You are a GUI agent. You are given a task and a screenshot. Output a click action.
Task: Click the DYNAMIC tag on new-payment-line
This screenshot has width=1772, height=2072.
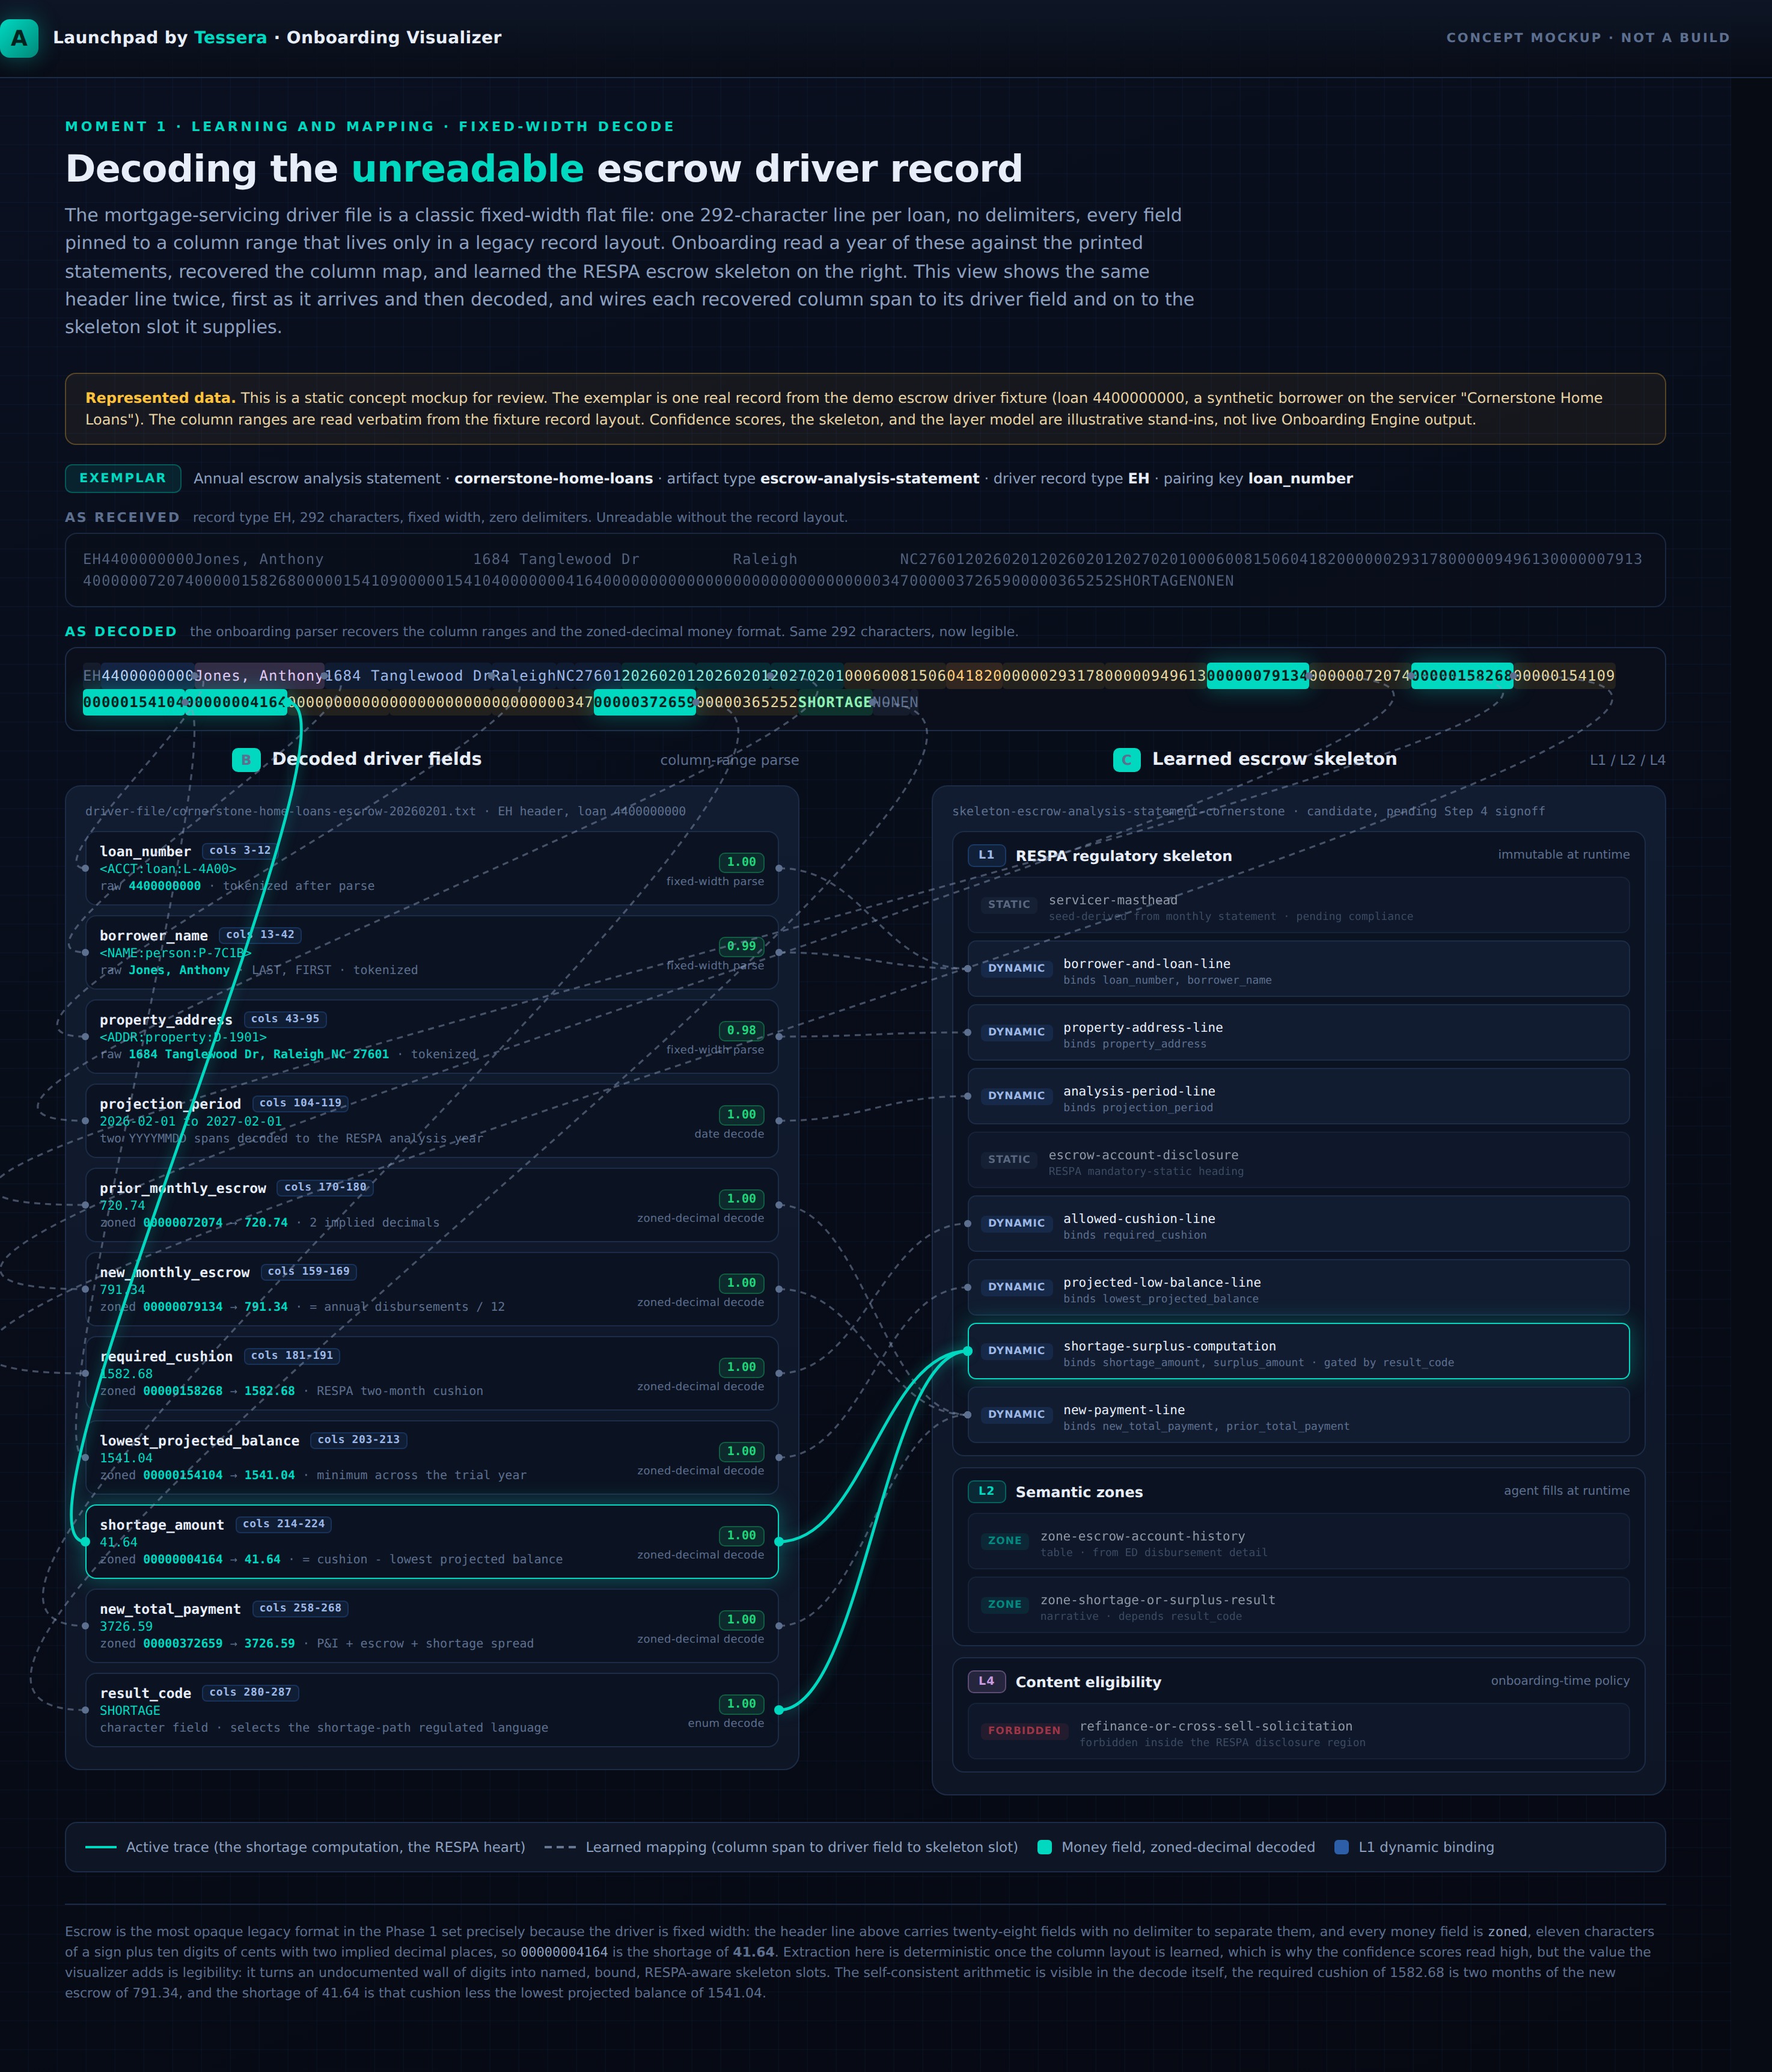[x=1016, y=1414]
